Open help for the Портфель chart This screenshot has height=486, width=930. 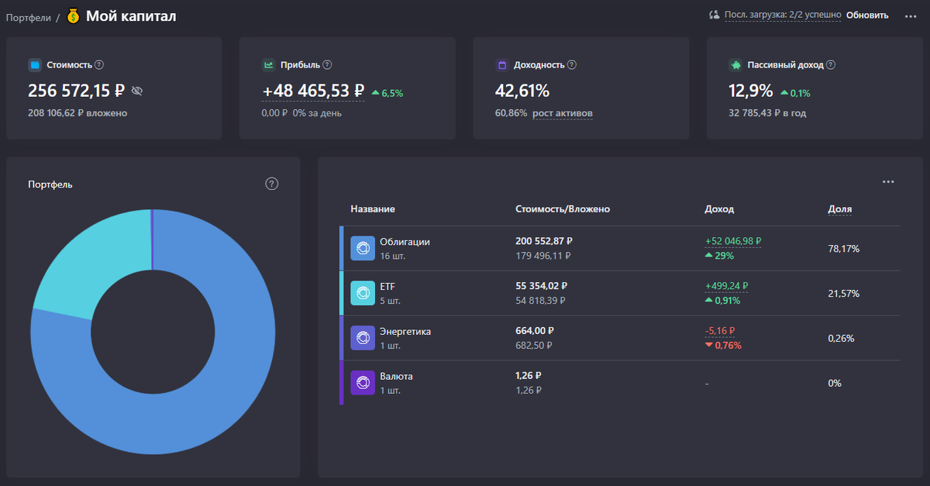point(271,184)
